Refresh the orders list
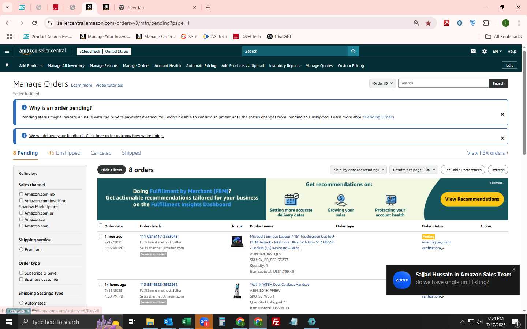This screenshot has width=527, height=329. [498, 170]
